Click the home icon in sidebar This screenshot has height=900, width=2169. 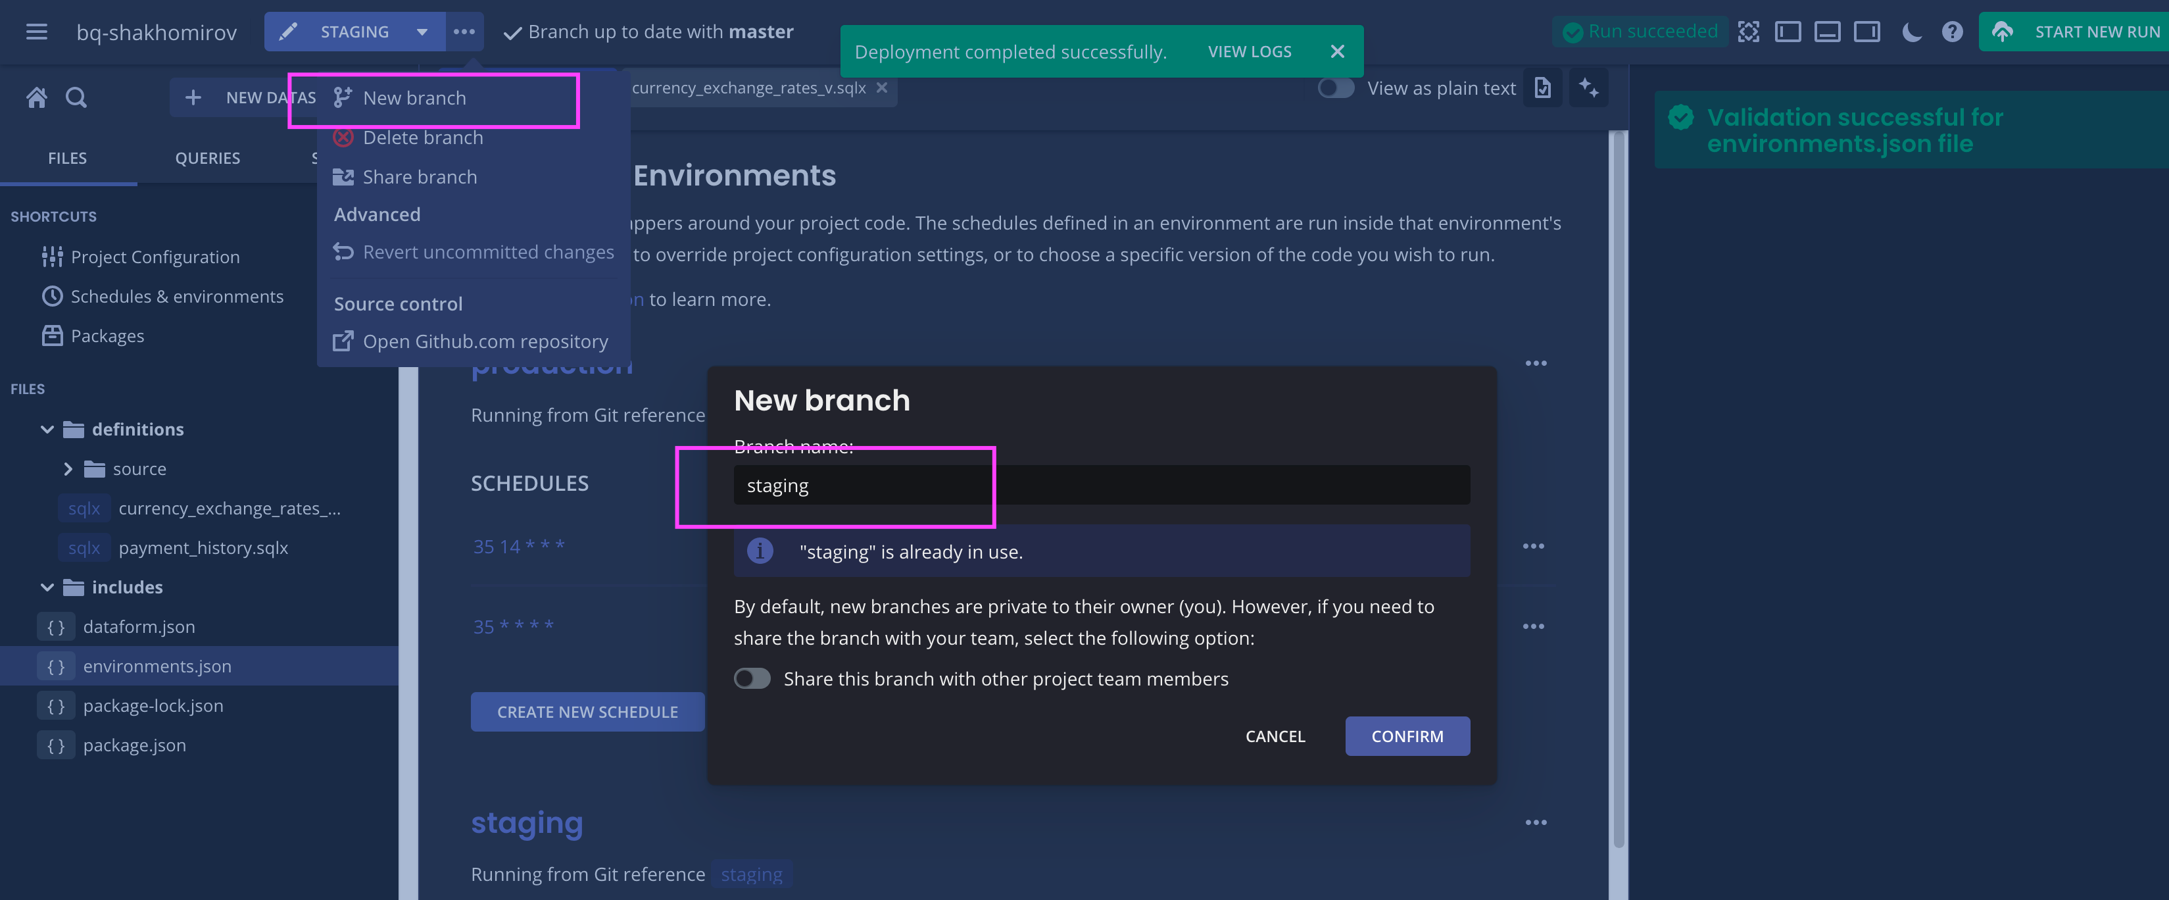(36, 97)
